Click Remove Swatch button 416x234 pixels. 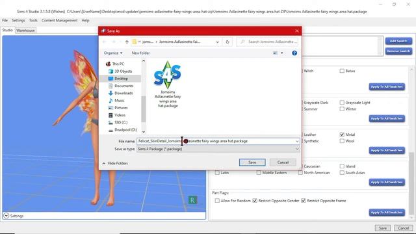(x=398, y=51)
